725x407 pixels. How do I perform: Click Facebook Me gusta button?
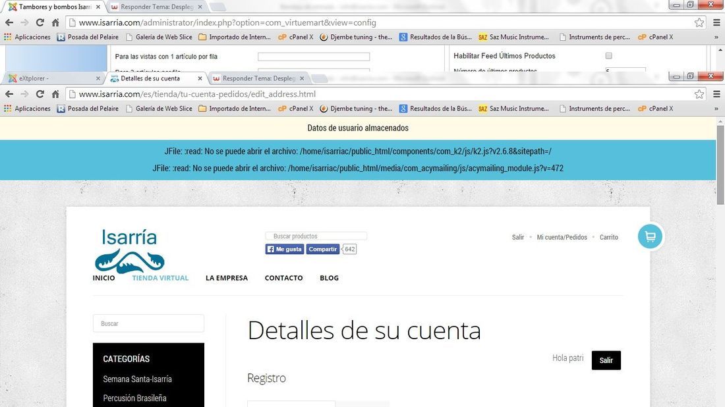[x=284, y=249]
